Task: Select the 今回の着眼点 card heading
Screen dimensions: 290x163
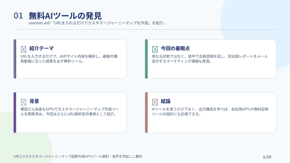Action: pos(175,48)
